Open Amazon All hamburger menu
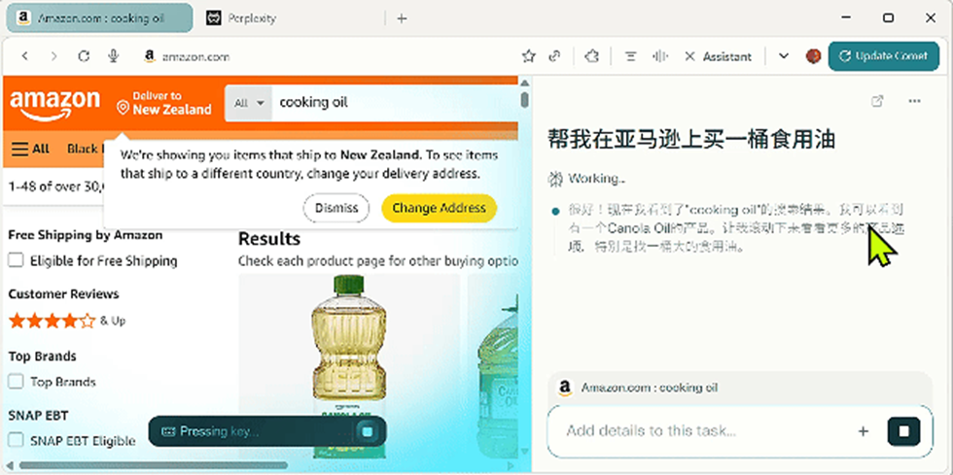The image size is (953, 475). [x=31, y=149]
